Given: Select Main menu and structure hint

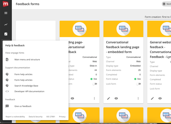Looking at the screenshot, I should point(27,60).
